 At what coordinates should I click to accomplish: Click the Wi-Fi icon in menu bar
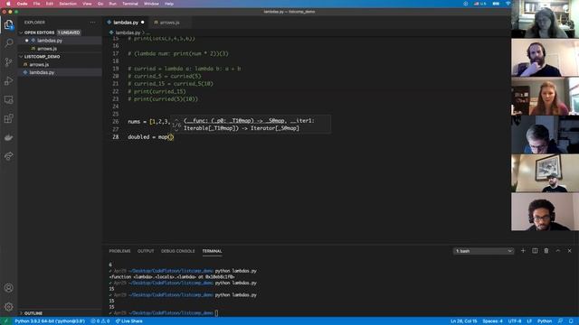click(508, 4)
